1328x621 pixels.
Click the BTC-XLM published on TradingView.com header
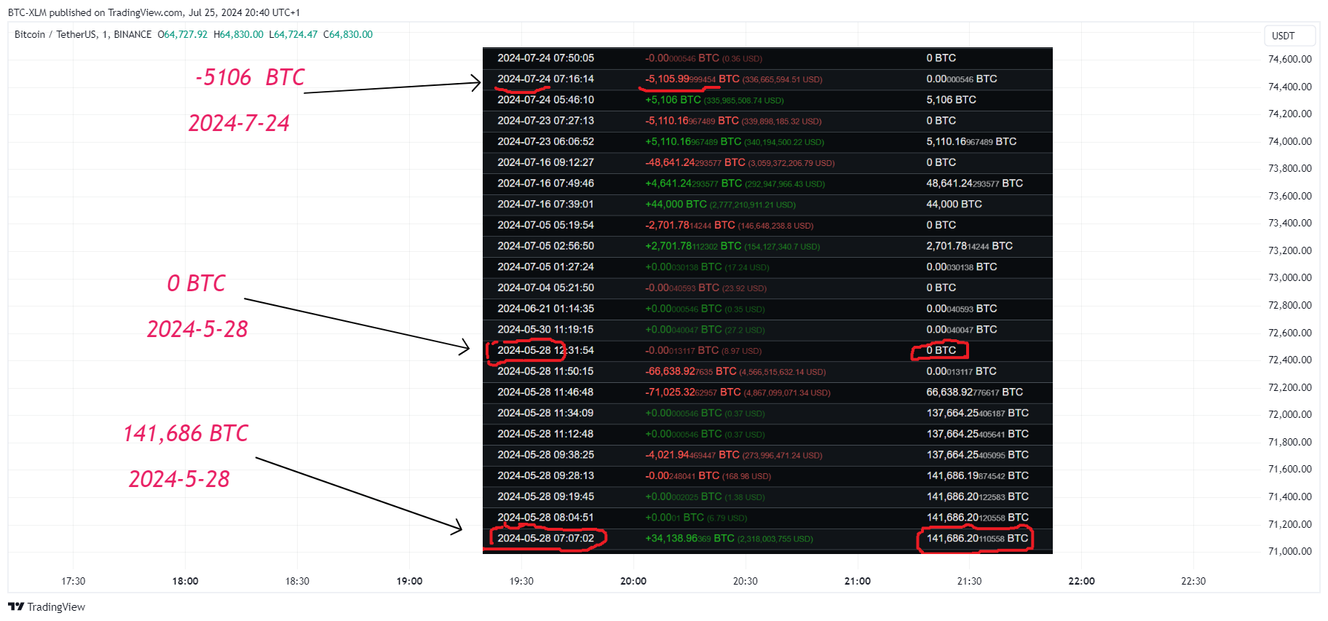tap(154, 12)
